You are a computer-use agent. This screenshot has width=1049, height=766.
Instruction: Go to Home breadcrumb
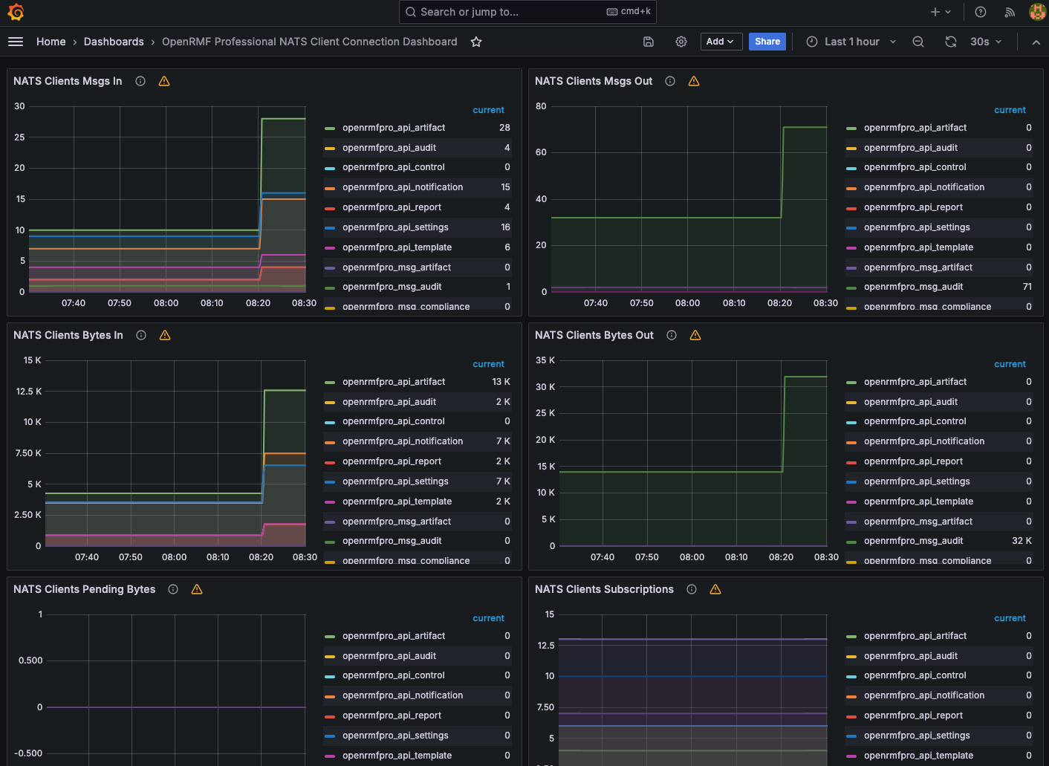tap(51, 42)
